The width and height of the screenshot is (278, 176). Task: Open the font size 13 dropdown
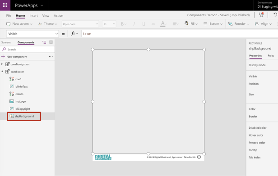[109, 24]
